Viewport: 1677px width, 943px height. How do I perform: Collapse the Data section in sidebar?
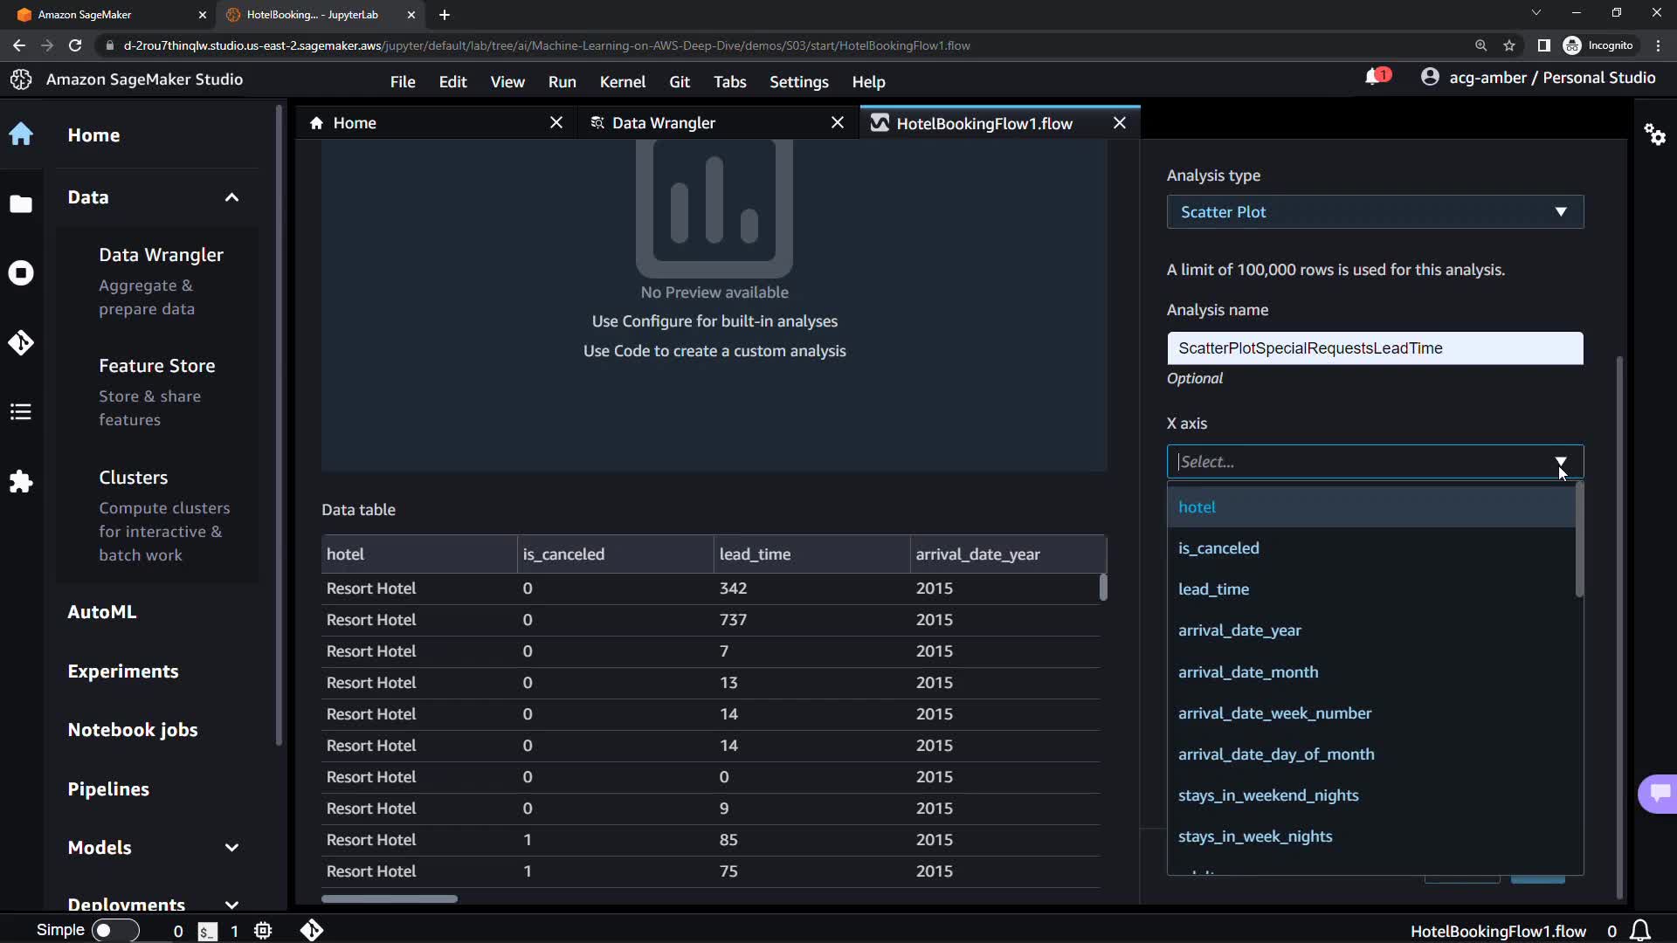pos(231,197)
